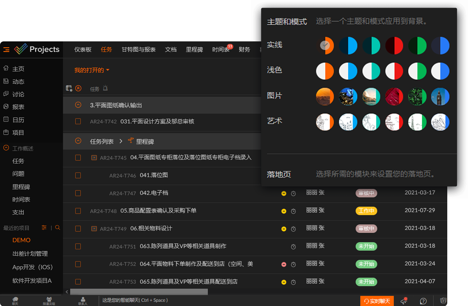Collapse the 3.平面图纸确认输出 group
Viewport: 468px width, 306px height.
(78, 105)
